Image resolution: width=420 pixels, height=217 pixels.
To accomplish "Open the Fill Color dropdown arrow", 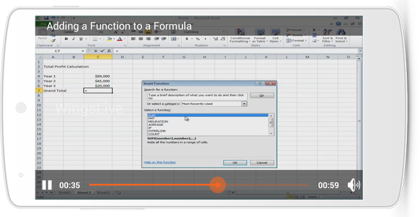I will (x=114, y=39).
